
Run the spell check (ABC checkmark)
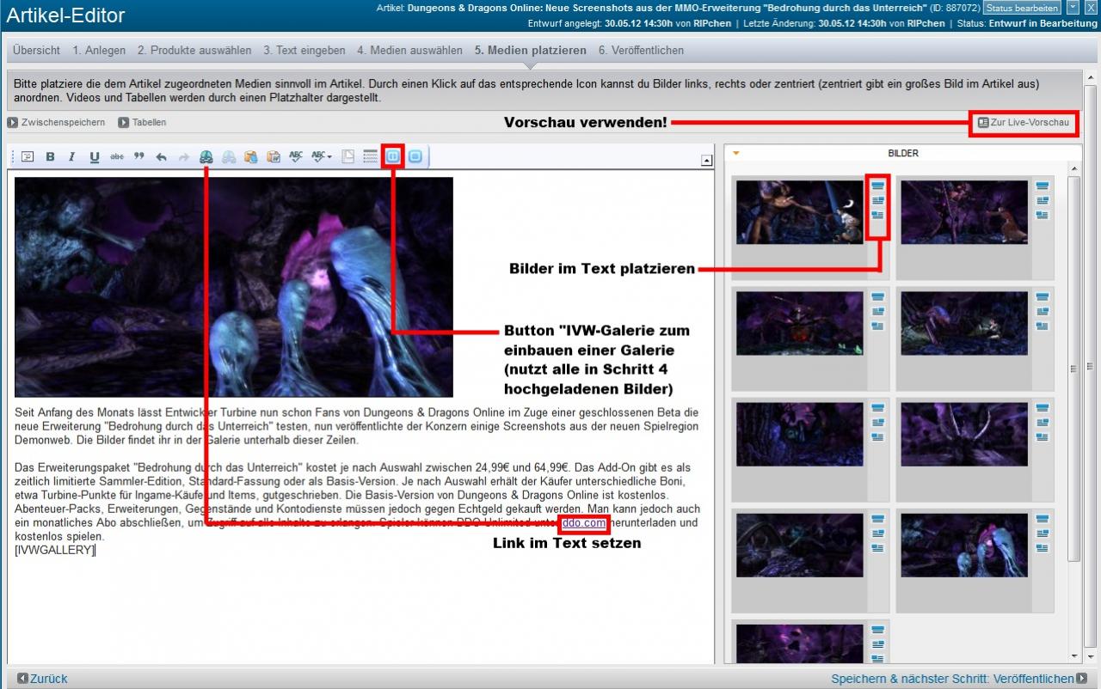(296, 157)
